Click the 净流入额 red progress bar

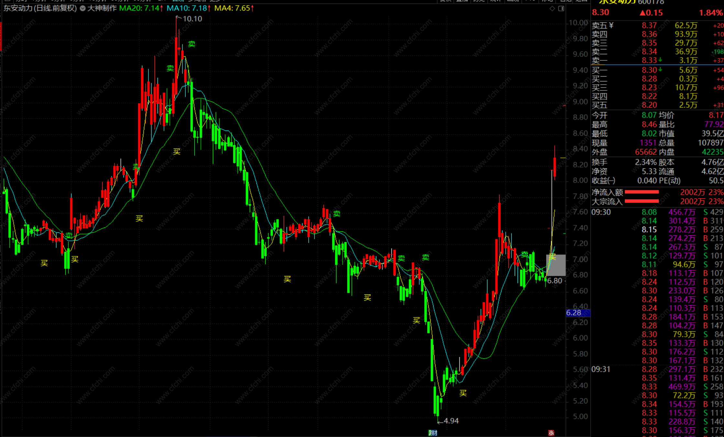642,192
